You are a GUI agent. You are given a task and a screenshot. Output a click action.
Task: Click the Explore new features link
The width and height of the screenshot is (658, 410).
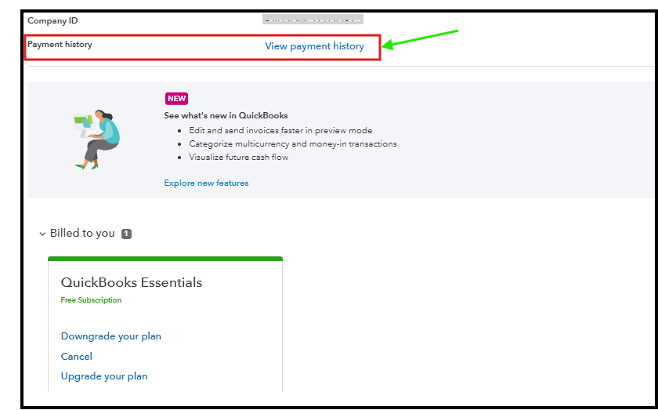tap(206, 183)
